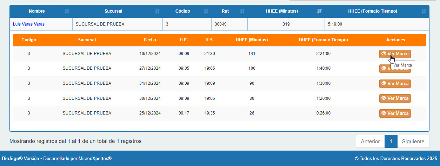Click Todos los Derechos Reservados 2025
The width and height of the screenshot is (440, 166).
click(396, 159)
